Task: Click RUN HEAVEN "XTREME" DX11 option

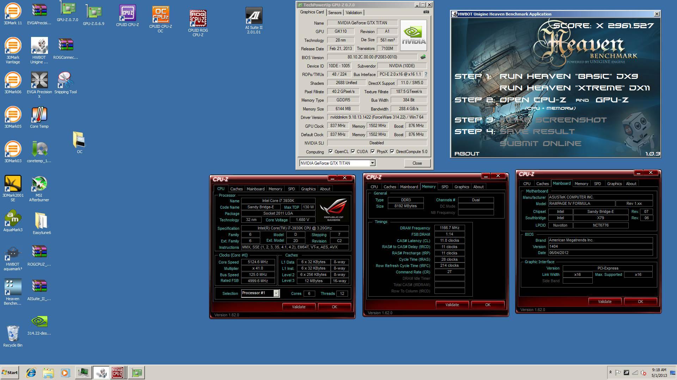Action: pos(575,88)
